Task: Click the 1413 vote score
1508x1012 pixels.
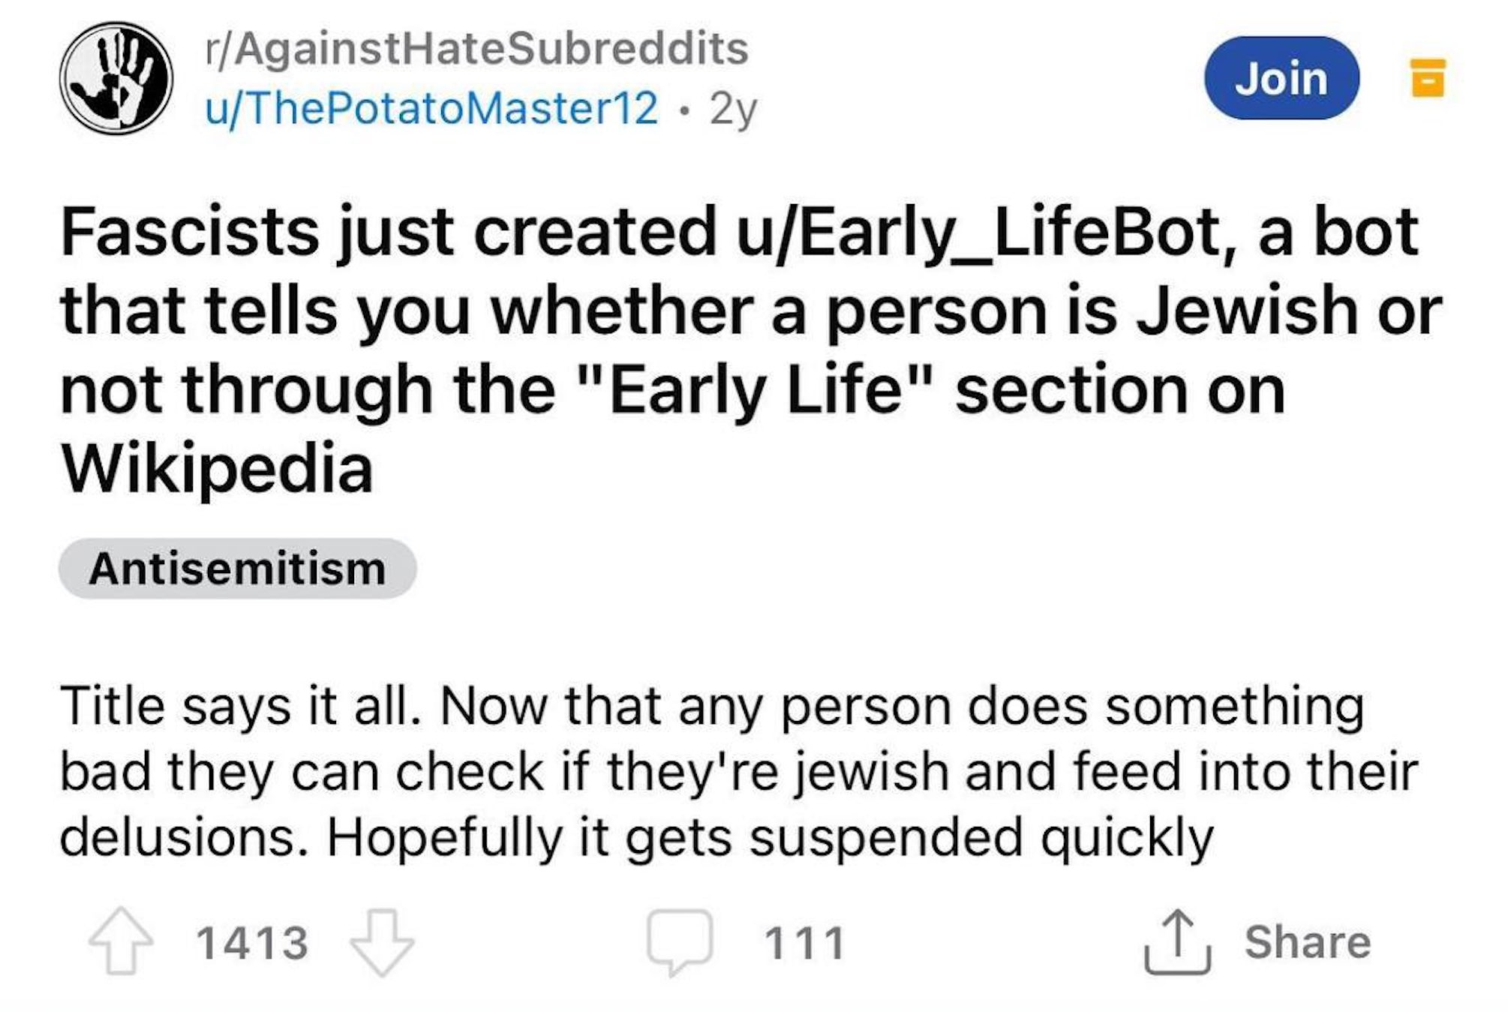Action: [x=252, y=943]
